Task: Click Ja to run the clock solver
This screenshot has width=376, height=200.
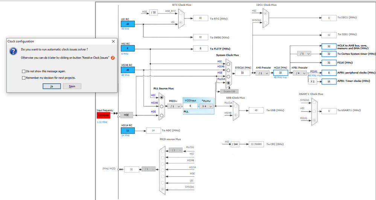Action: click(x=52, y=86)
